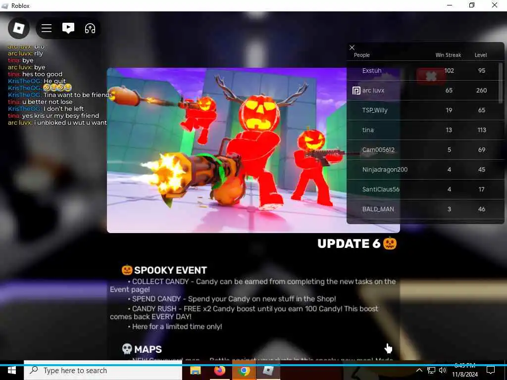
Task: Click the Level column header
Action: [481, 55]
